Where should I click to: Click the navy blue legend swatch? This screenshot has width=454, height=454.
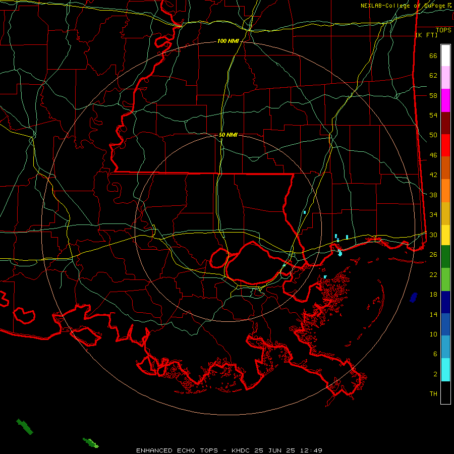[445, 302]
